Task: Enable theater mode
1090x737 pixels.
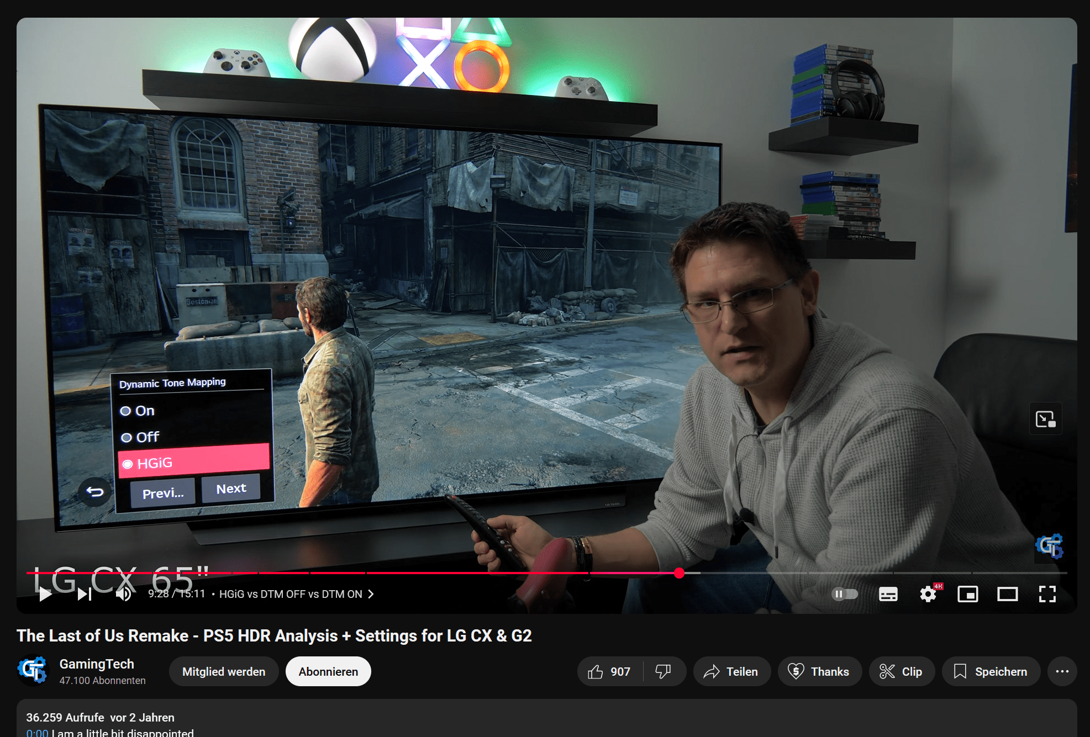Action: coord(1007,594)
